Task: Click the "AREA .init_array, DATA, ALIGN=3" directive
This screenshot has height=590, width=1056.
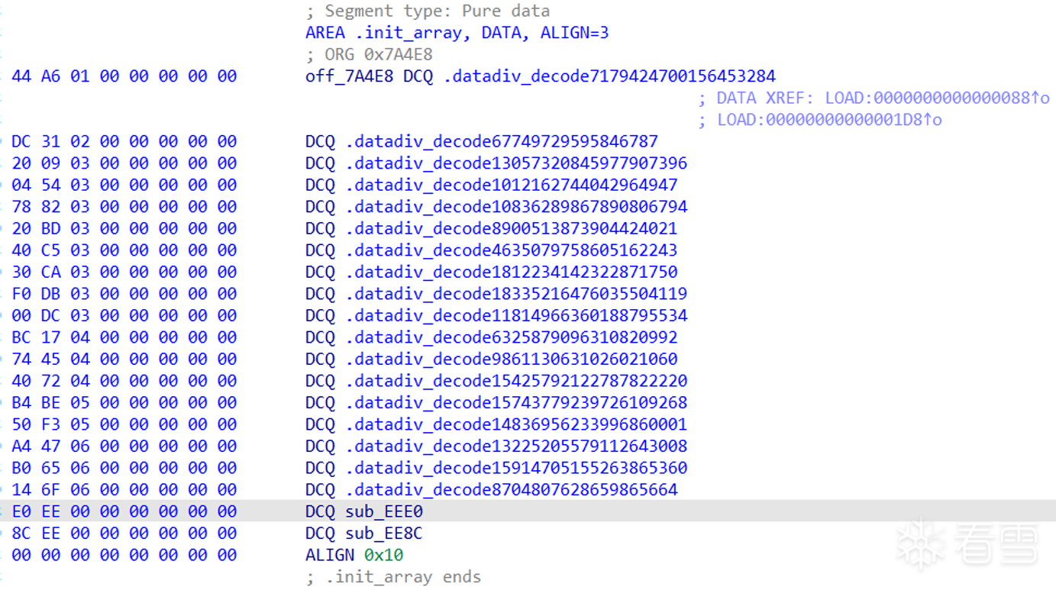Action: pos(457,33)
